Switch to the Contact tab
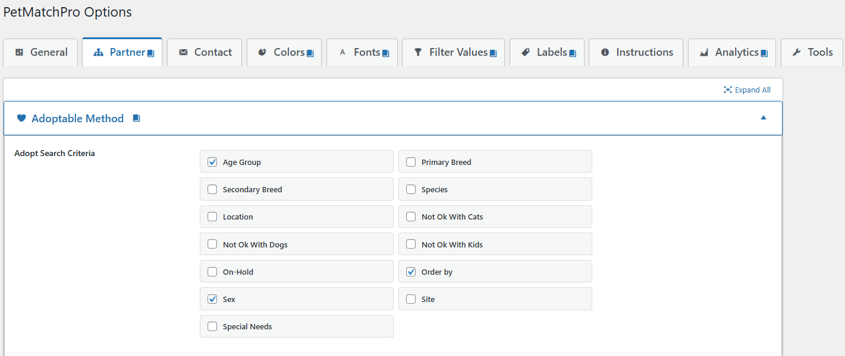The width and height of the screenshot is (845, 356). click(x=205, y=53)
